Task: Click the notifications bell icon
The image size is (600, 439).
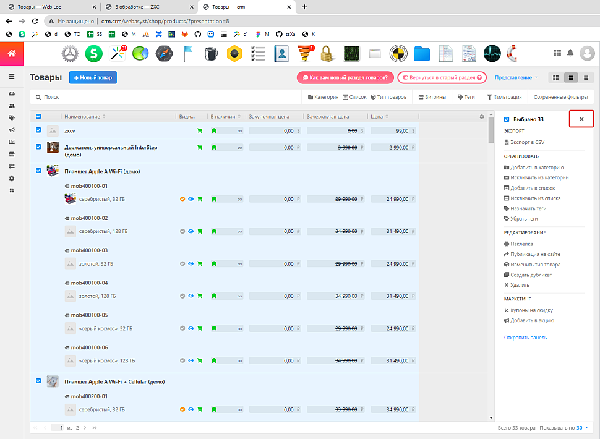Action: tap(570, 54)
